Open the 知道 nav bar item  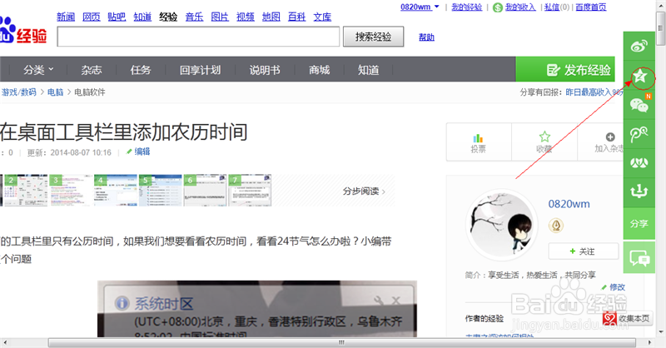tap(368, 70)
